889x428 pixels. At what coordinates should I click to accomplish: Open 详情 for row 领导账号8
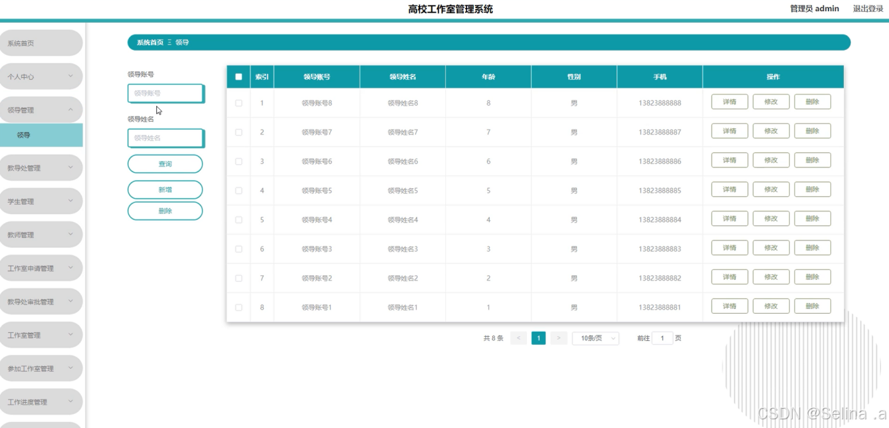pos(730,102)
